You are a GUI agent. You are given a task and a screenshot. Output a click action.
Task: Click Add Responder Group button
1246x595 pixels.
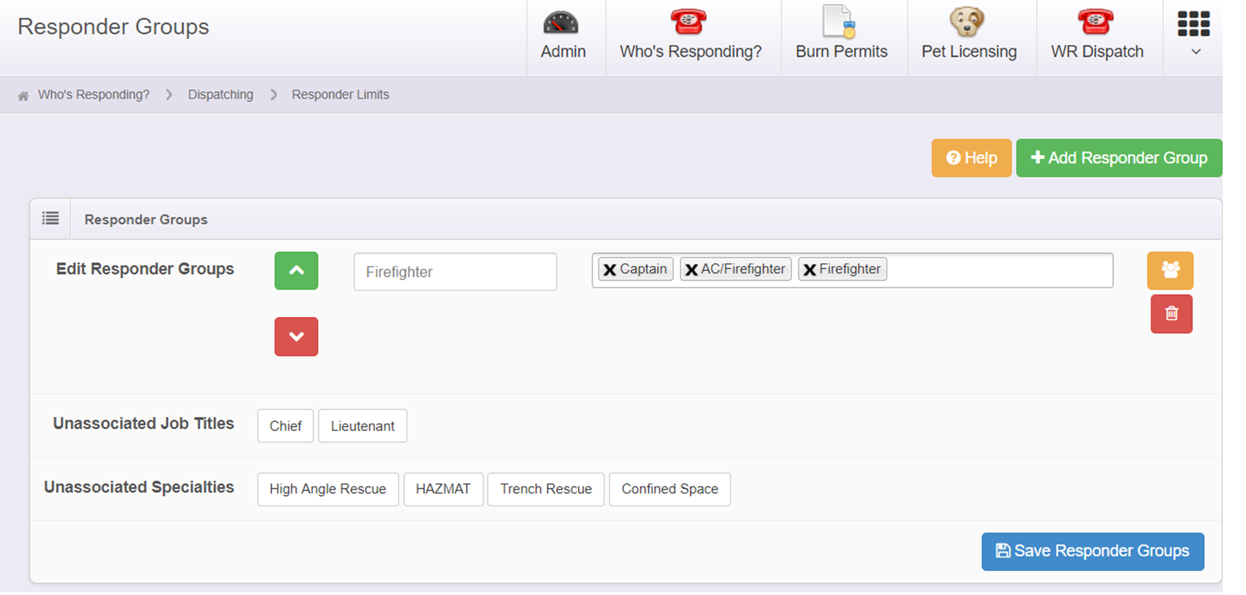click(x=1118, y=158)
